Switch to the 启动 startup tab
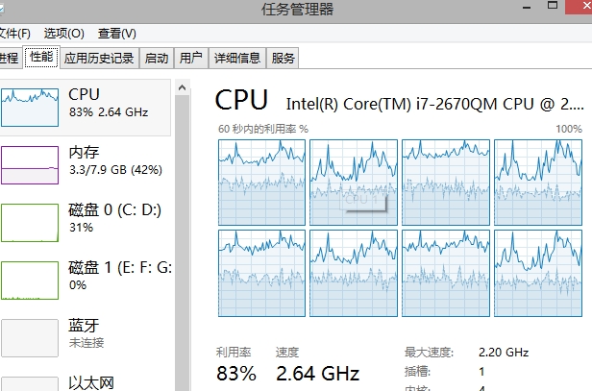 click(157, 58)
